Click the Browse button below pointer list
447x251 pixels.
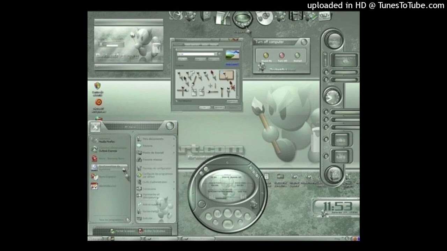pyautogui.click(x=232, y=101)
